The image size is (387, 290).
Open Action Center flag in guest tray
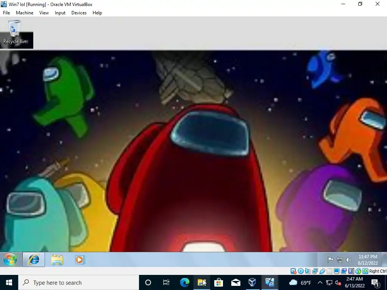point(330,260)
